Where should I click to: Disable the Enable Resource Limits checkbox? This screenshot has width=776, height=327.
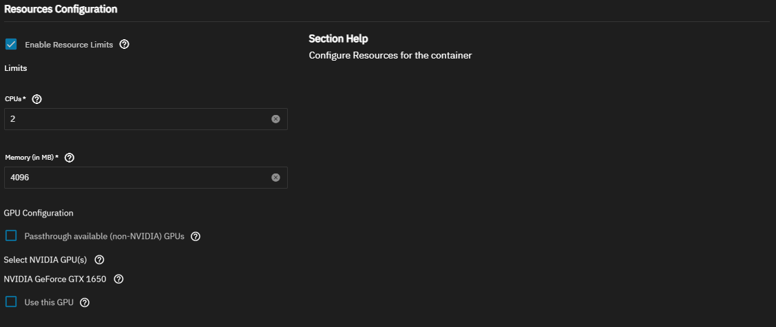(x=11, y=44)
